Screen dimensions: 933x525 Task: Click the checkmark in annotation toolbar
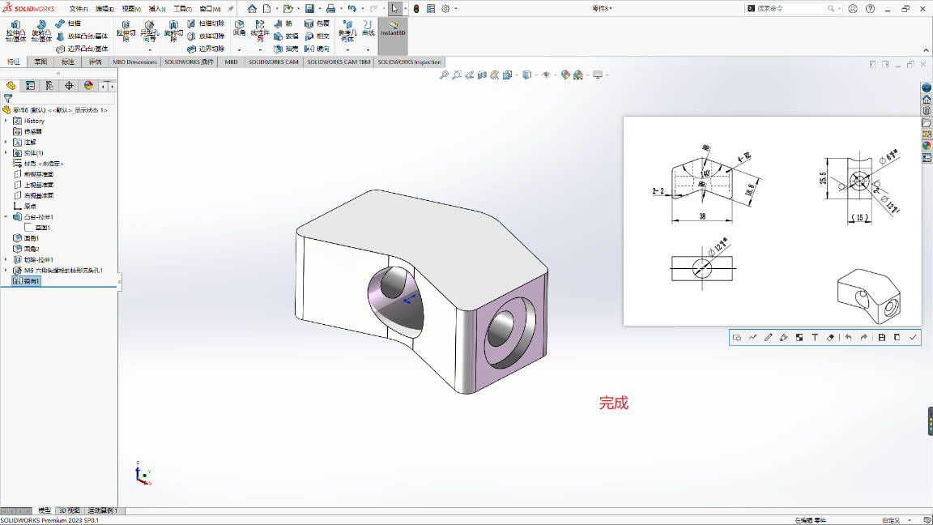913,338
